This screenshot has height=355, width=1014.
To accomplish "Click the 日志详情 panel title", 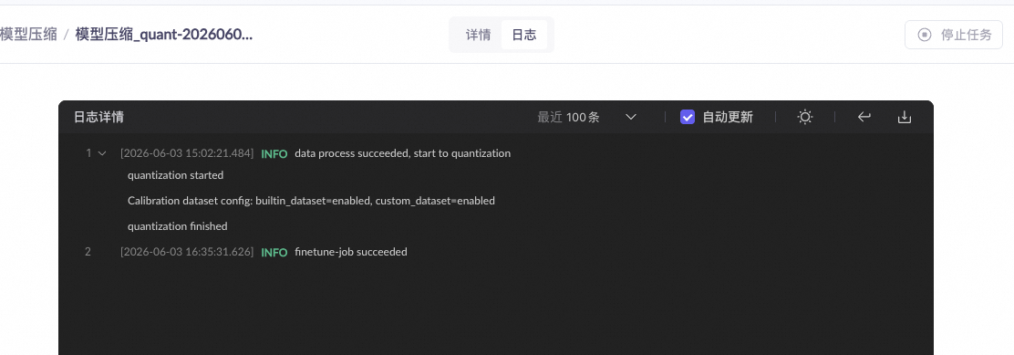I will tap(99, 117).
